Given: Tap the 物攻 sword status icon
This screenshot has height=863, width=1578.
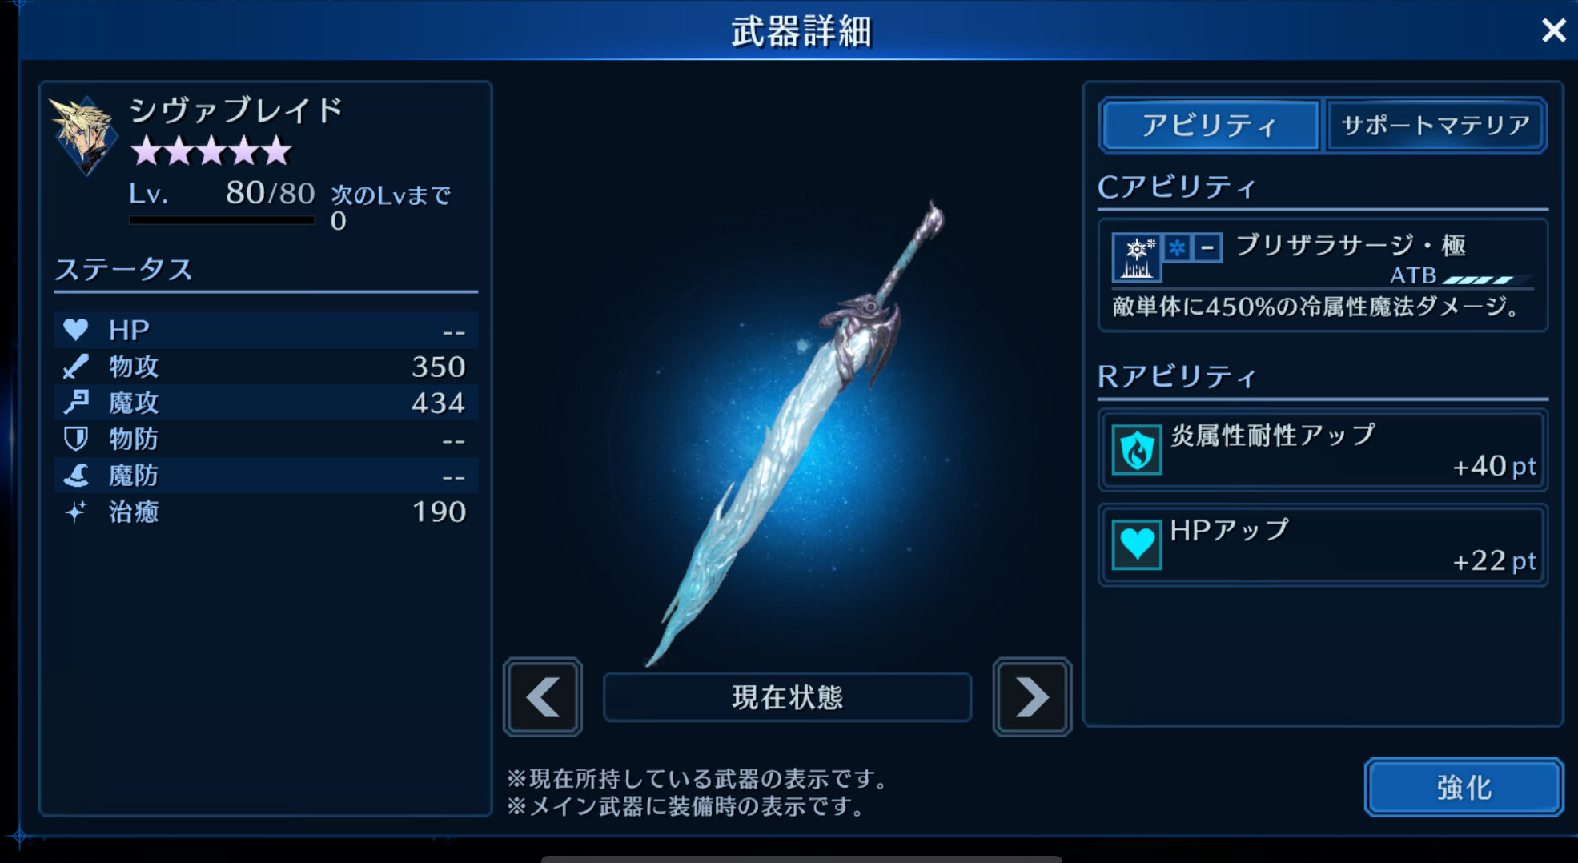Looking at the screenshot, I should click(76, 366).
